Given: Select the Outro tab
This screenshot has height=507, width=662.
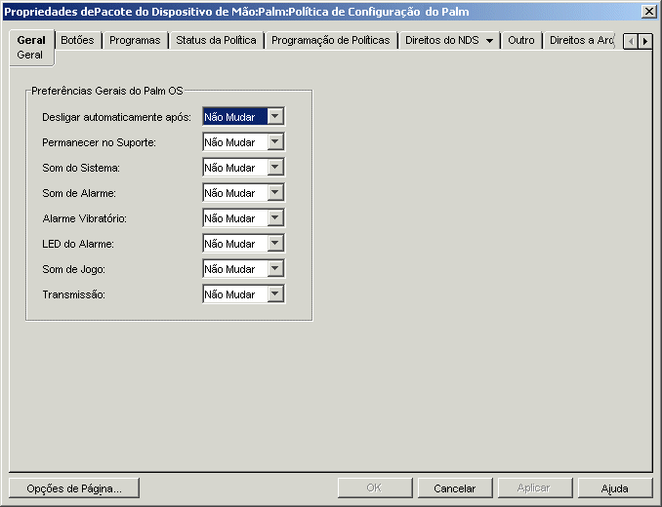Looking at the screenshot, I should click(521, 40).
